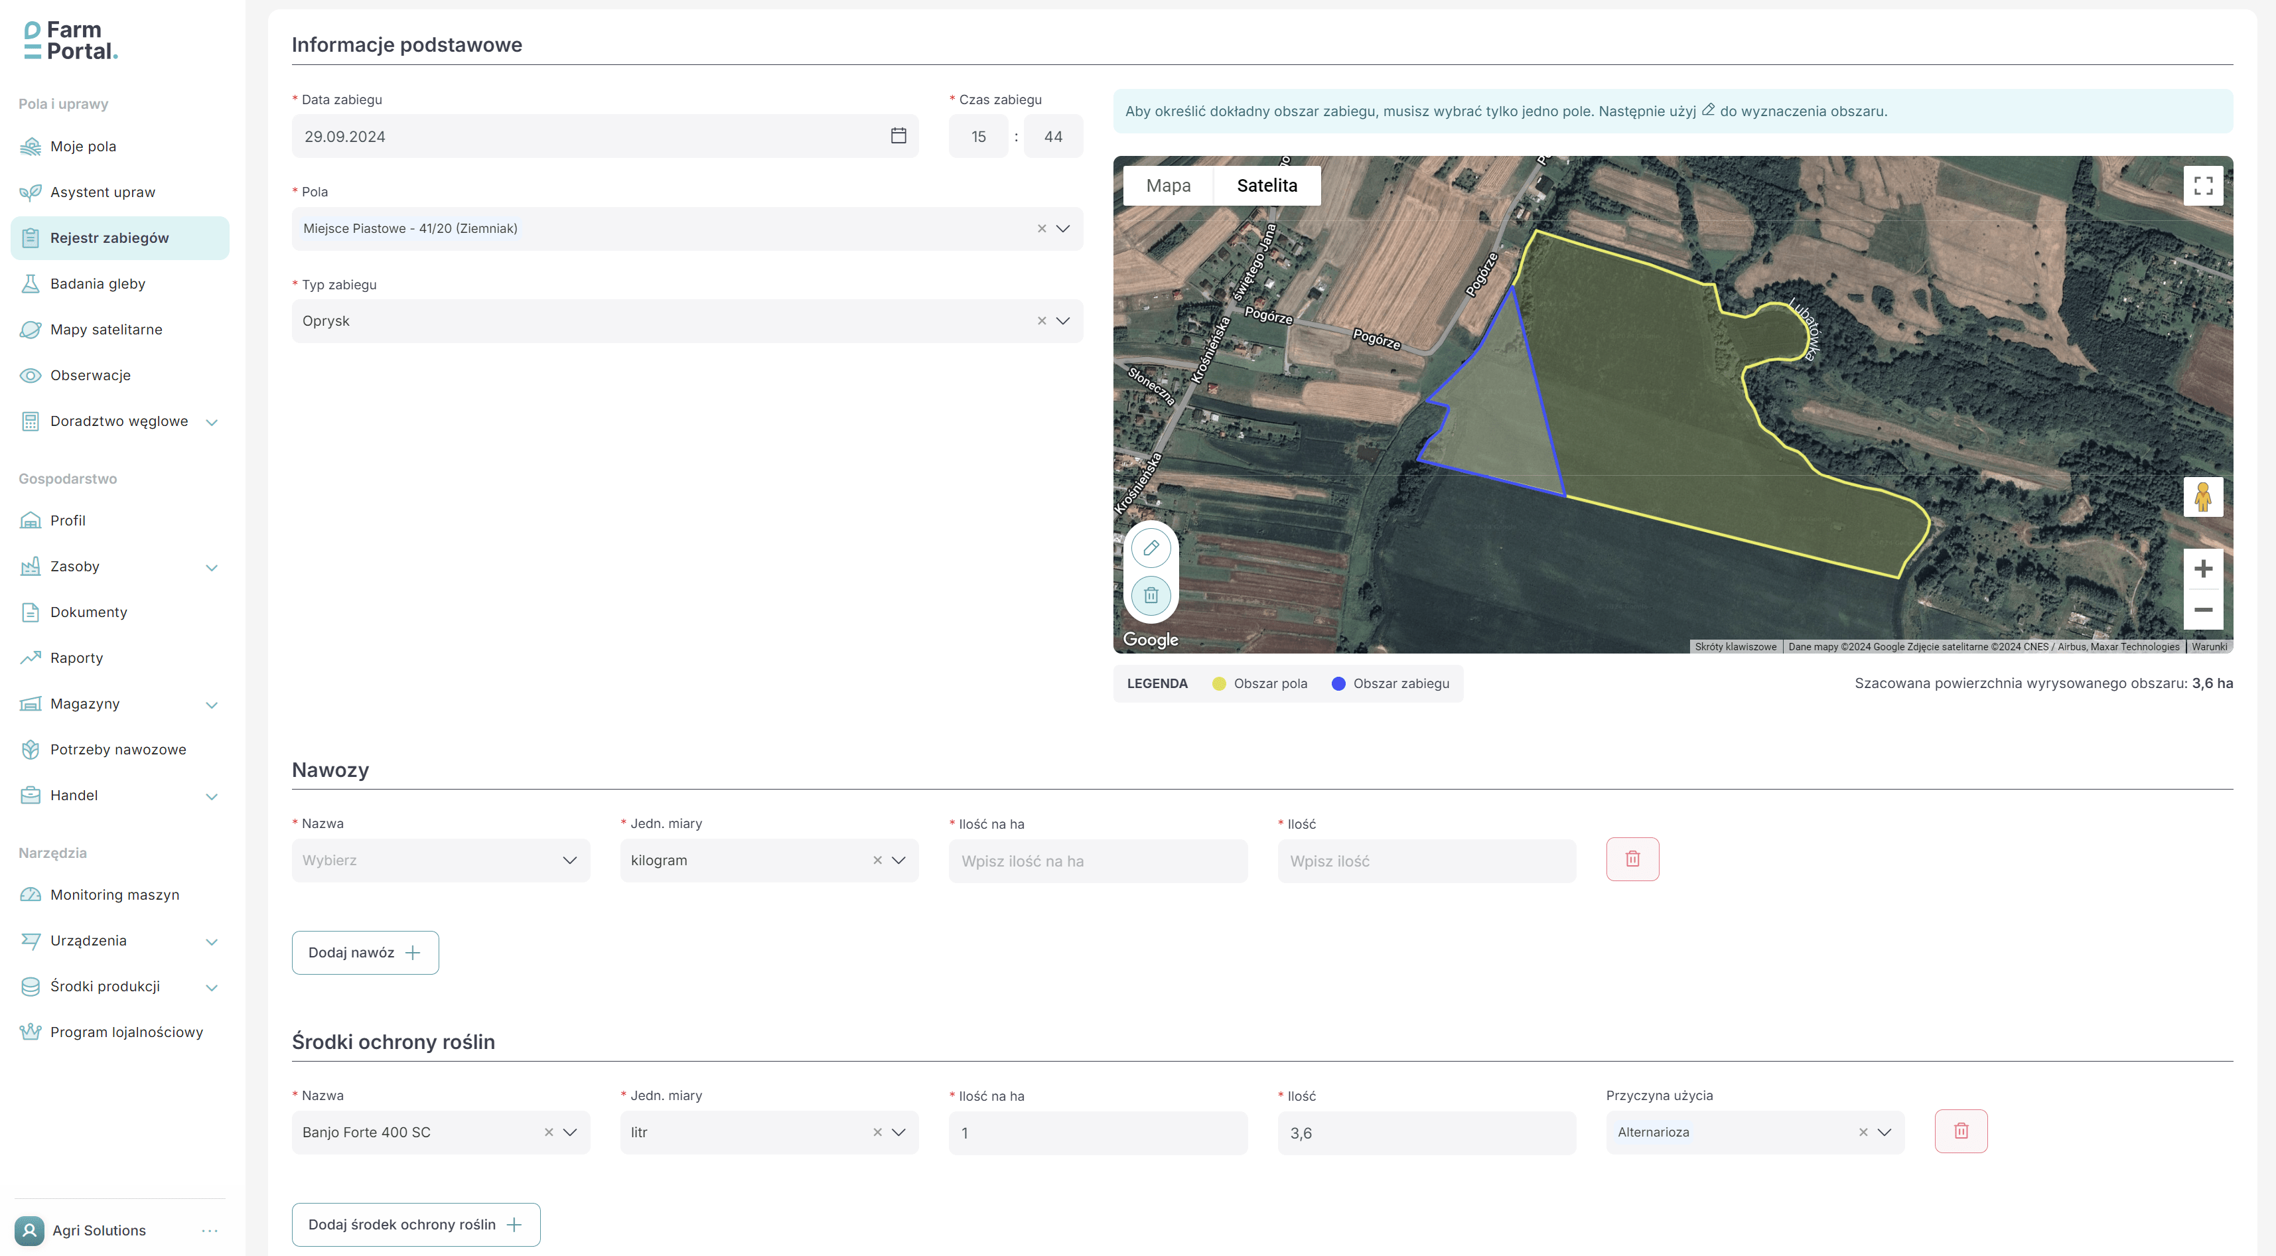Open the Agri Solutions more options menu

click(x=210, y=1230)
